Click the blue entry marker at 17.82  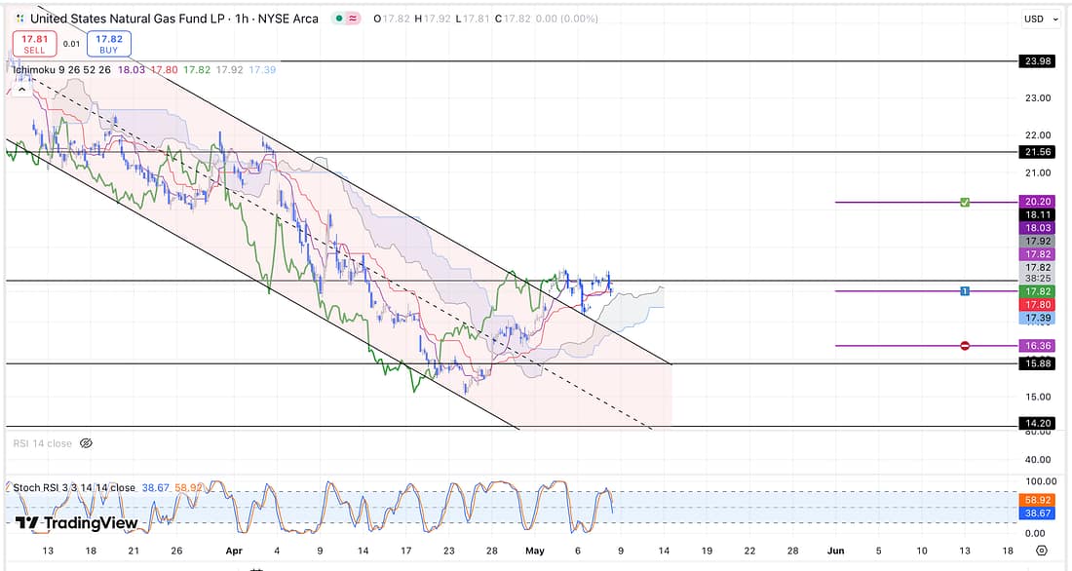coord(964,290)
